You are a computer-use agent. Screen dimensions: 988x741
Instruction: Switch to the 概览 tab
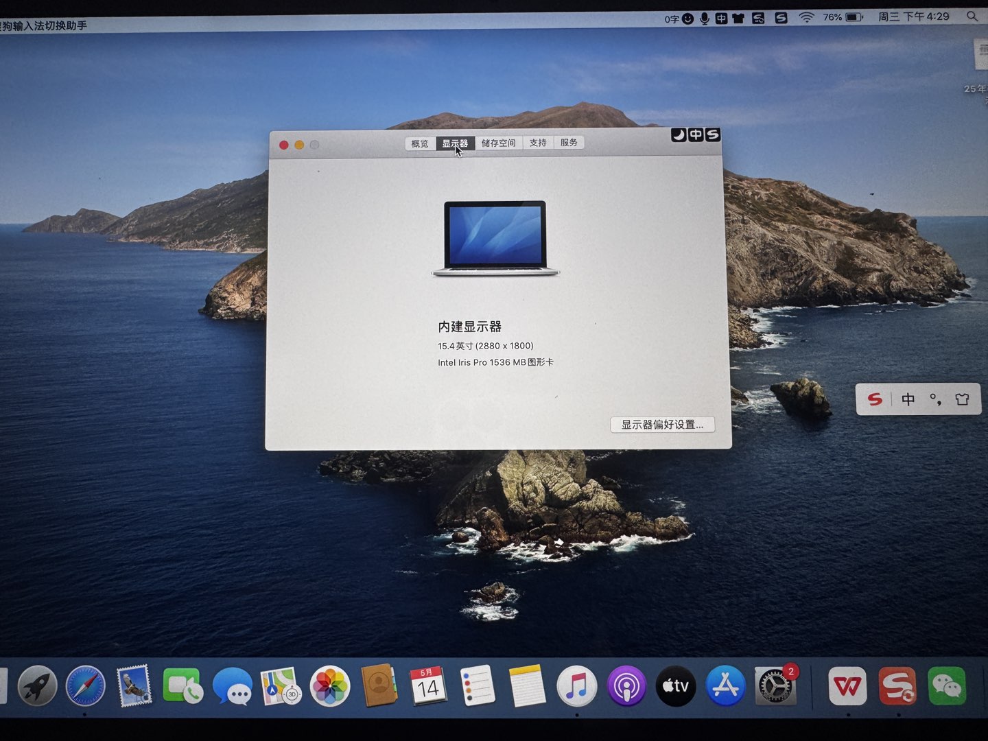click(x=420, y=143)
